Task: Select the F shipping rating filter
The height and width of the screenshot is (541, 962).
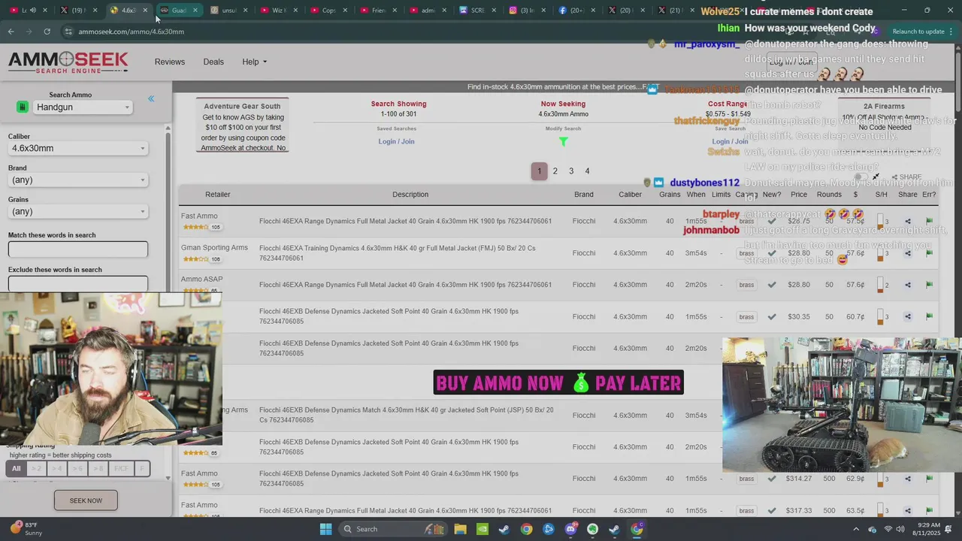Action: tap(141, 469)
